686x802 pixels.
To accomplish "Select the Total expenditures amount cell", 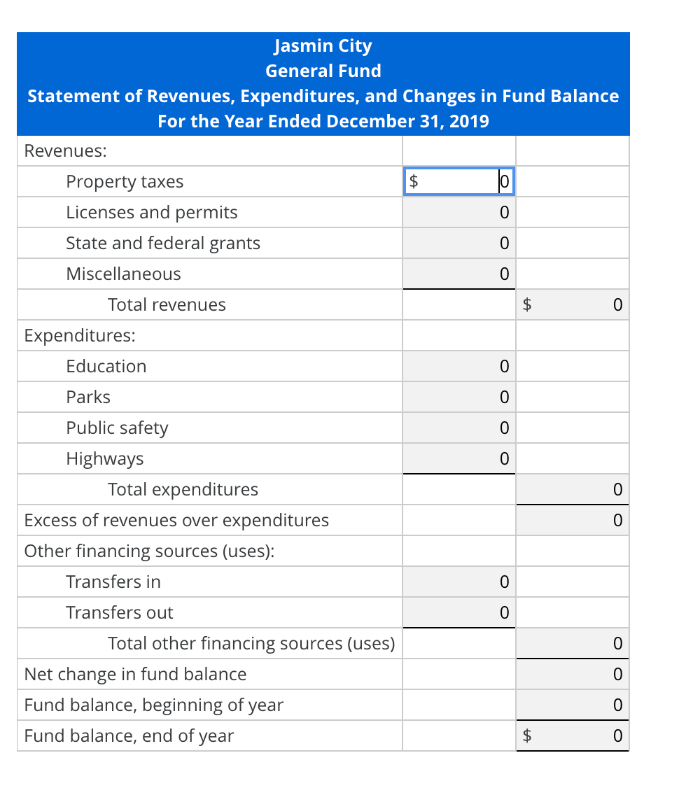I will pos(572,489).
